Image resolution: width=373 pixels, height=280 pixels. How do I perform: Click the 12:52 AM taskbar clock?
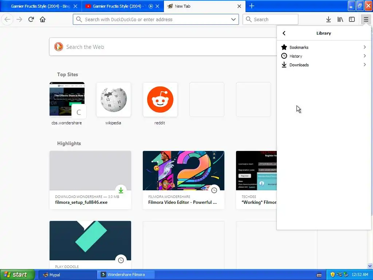360,275
